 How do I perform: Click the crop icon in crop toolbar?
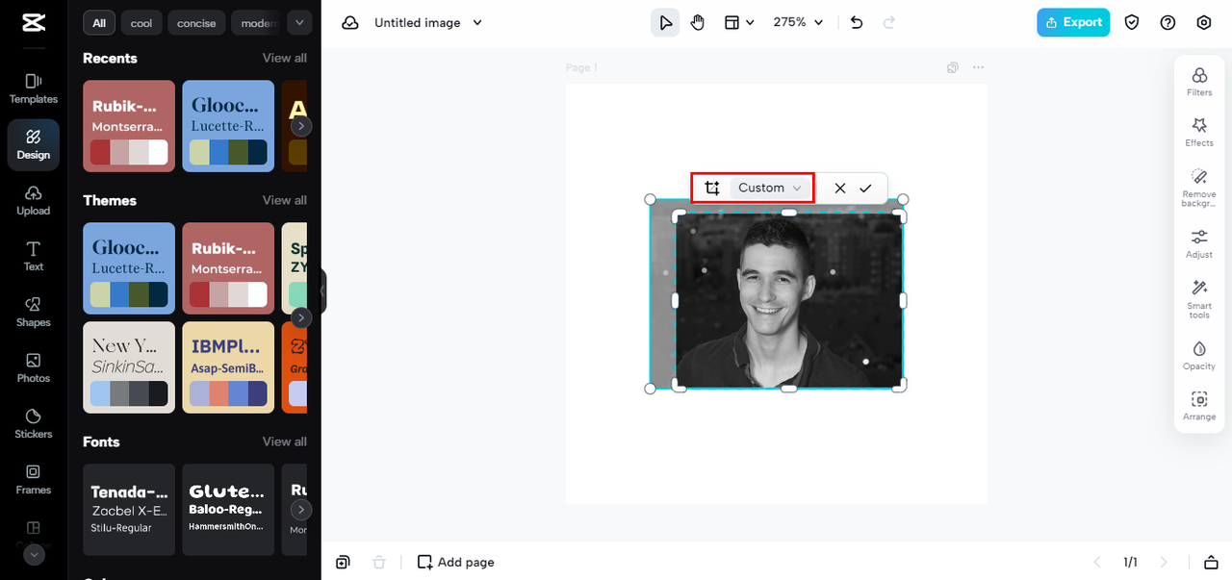coord(712,188)
